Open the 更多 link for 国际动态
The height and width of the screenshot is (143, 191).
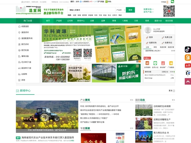coord(173,100)
